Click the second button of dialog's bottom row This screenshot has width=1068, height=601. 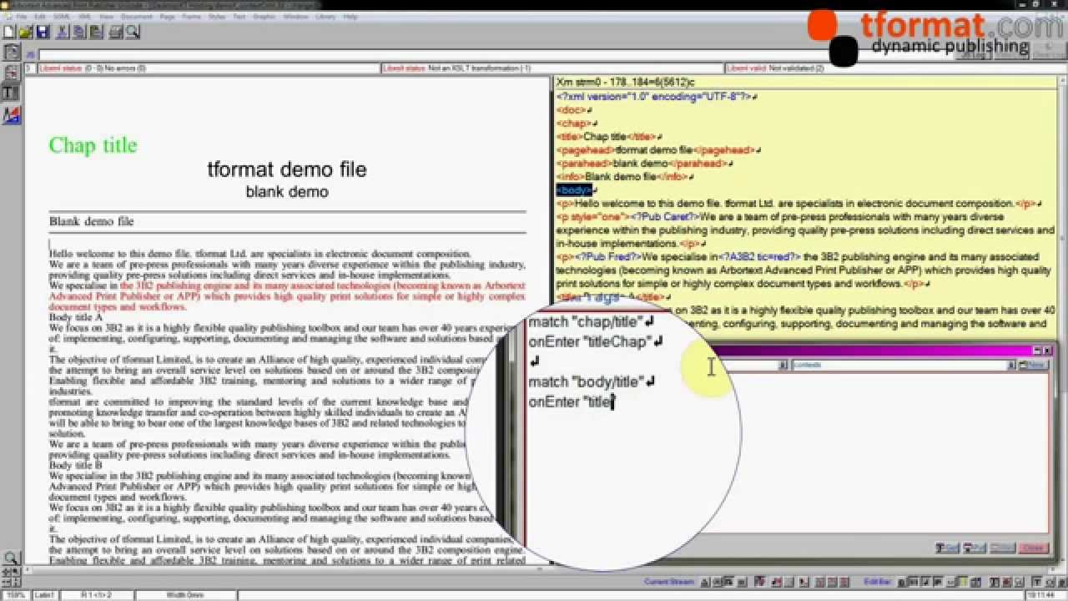click(x=975, y=548)
